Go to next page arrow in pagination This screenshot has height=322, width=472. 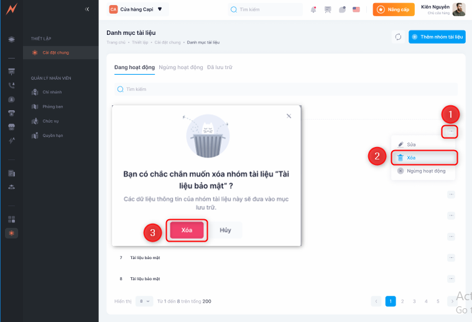[452, 301]
